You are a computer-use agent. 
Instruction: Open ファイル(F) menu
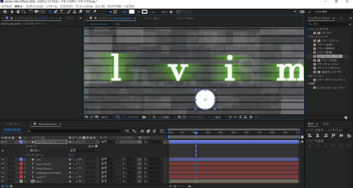pyautogui.click(x=6, y=6)
